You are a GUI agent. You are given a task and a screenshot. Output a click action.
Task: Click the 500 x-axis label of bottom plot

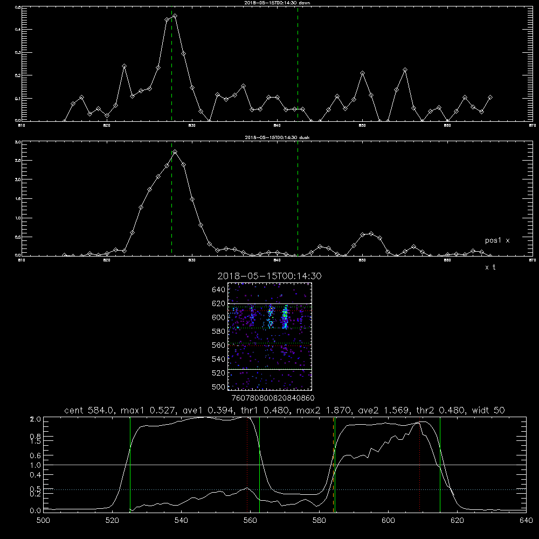pyautogui.click(x=43, y=521)
